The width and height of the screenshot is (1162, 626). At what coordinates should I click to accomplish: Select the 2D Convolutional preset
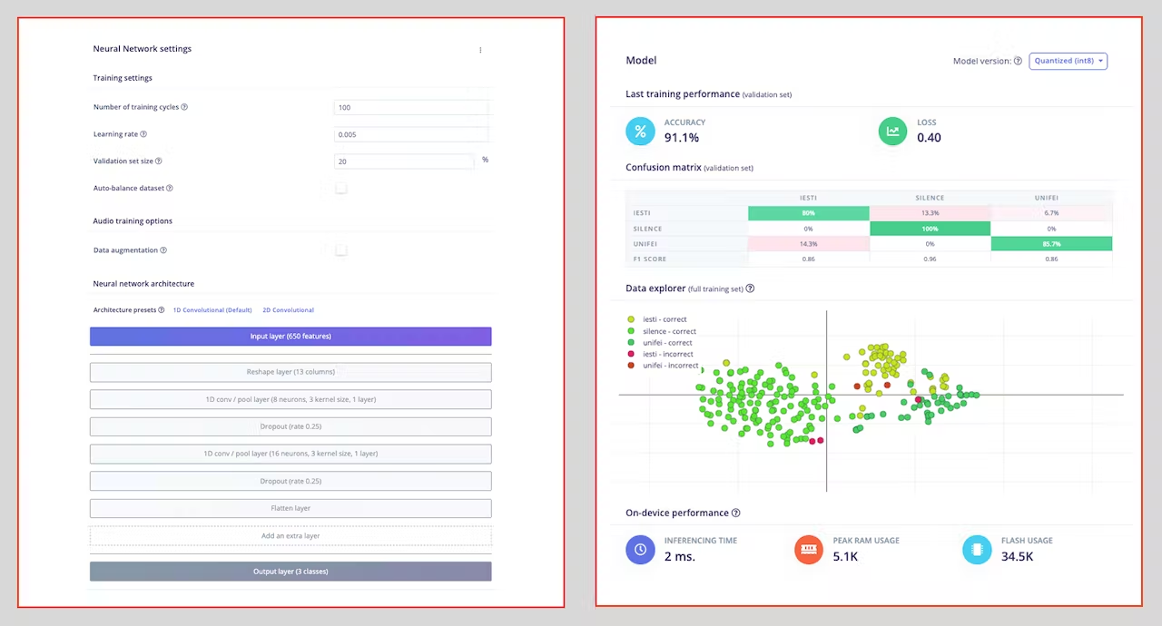point(288,310)
